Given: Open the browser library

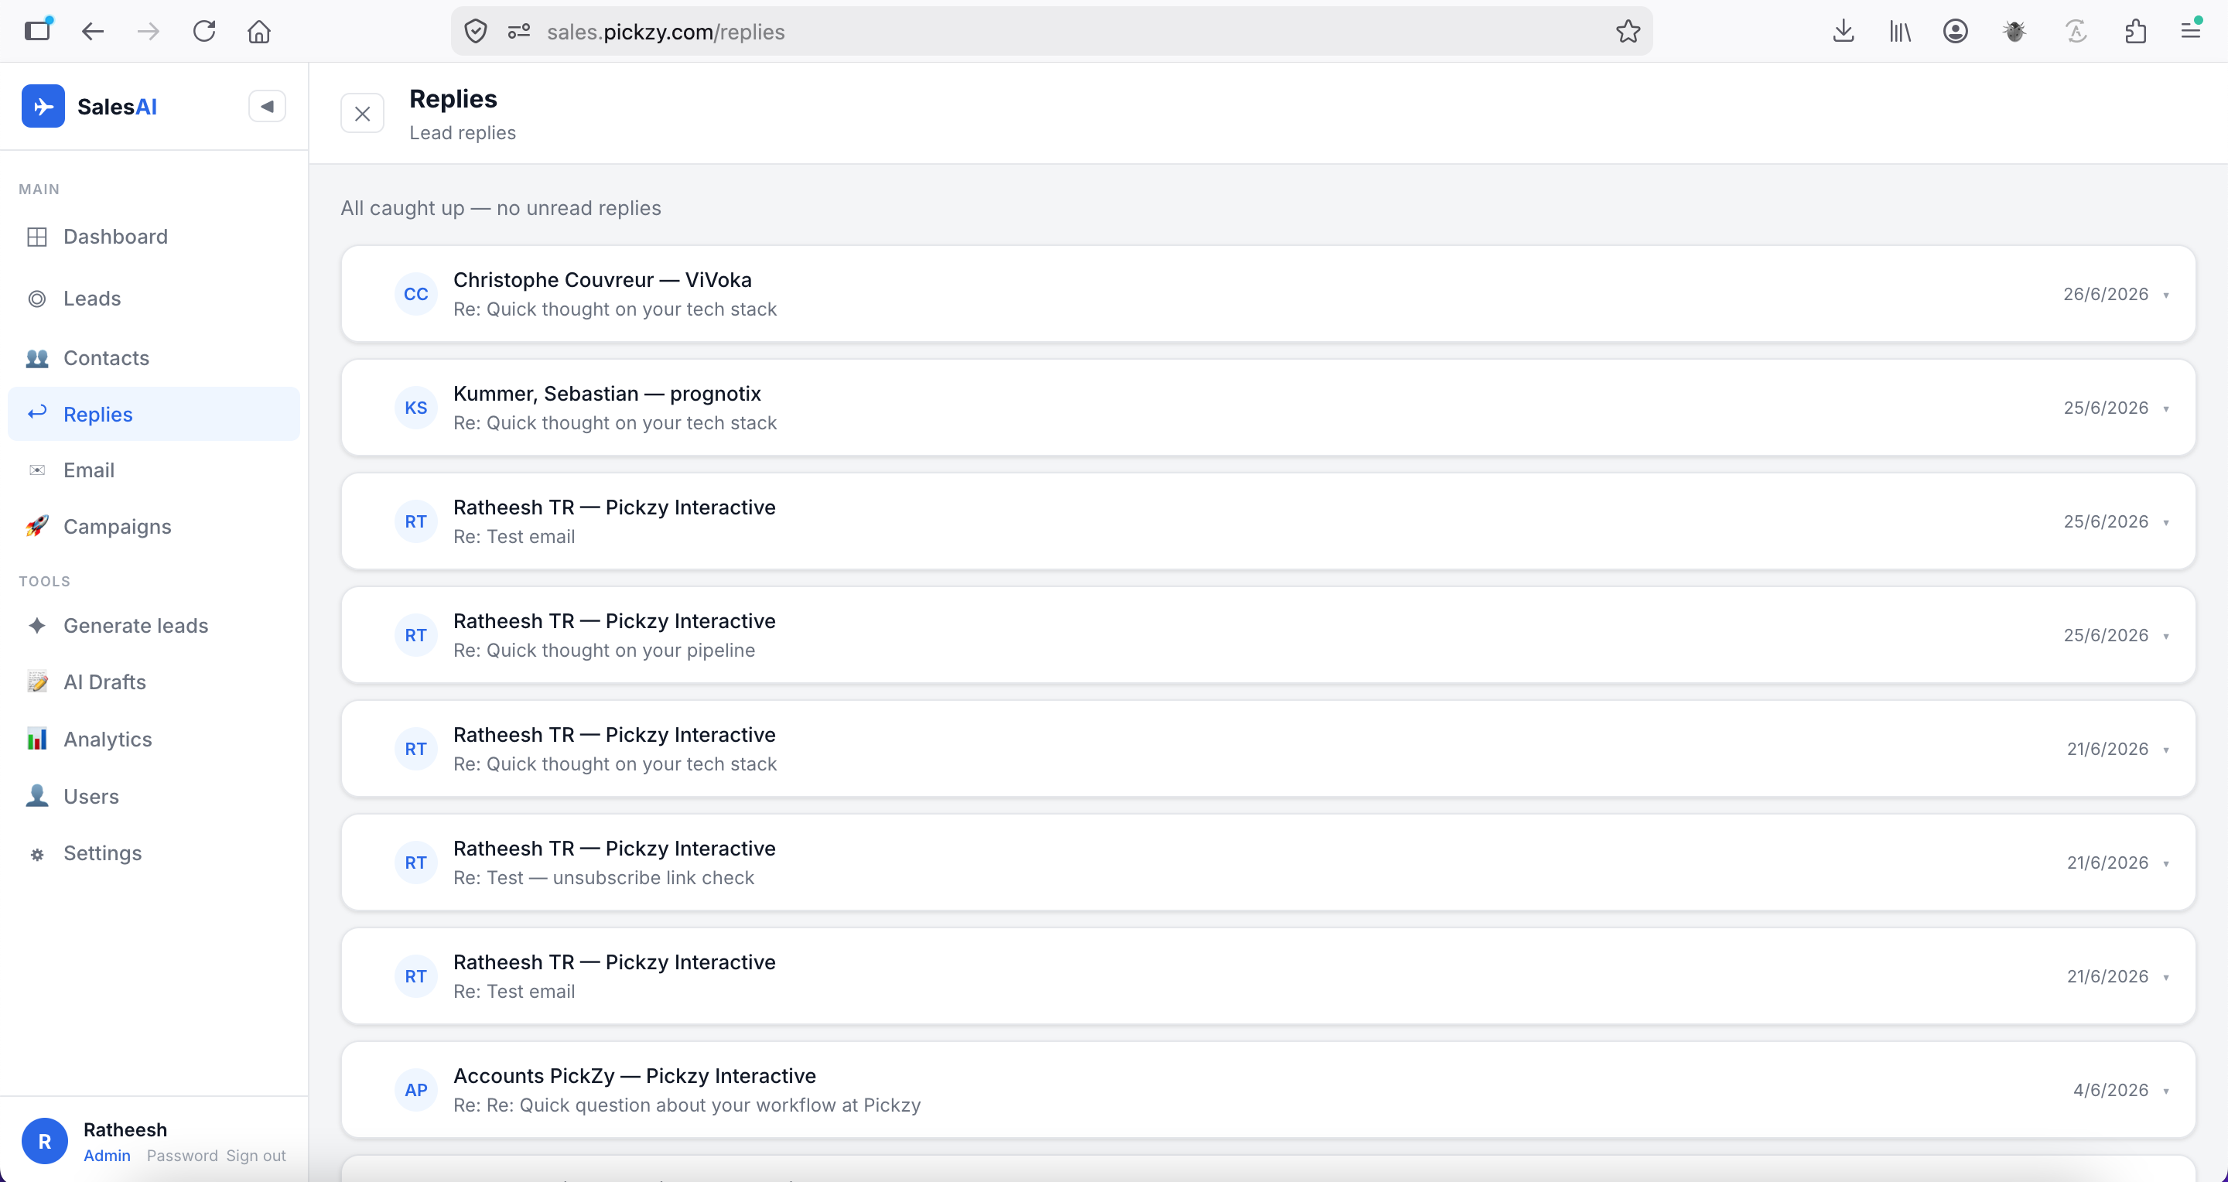Looking at the screenshot, I should click(1899, 32).
